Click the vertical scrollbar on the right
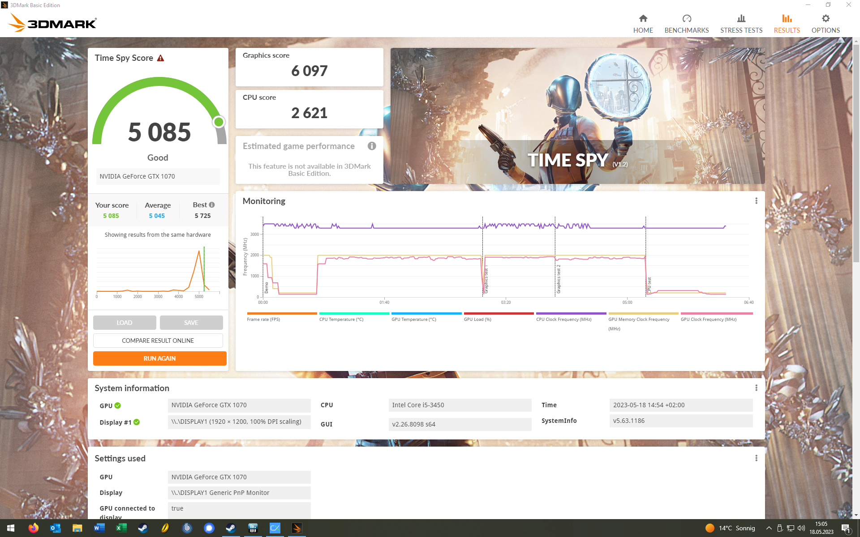The height and width of the screenshot is (537, 860). click(856, 152)
